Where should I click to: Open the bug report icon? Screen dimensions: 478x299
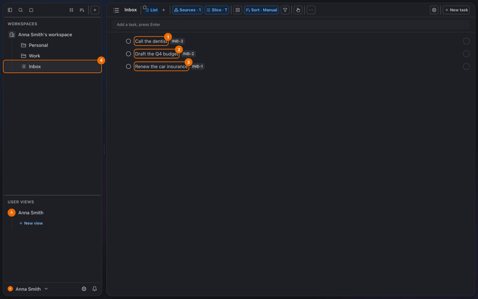click(x=84, y=289)
